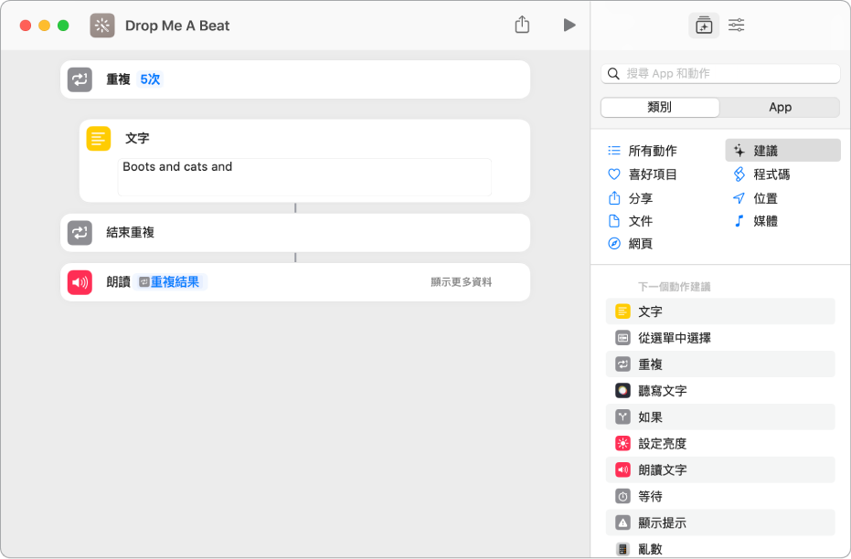Click the music note icon beside 媒體

739,221
